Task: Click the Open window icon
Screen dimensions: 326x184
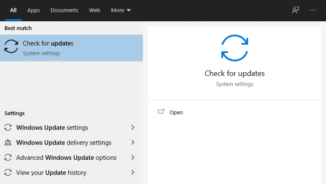Action: 161,112
